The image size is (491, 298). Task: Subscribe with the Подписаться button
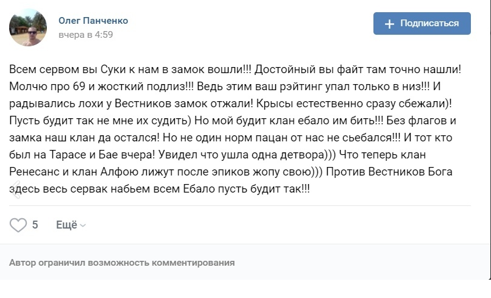click(422, 24)
